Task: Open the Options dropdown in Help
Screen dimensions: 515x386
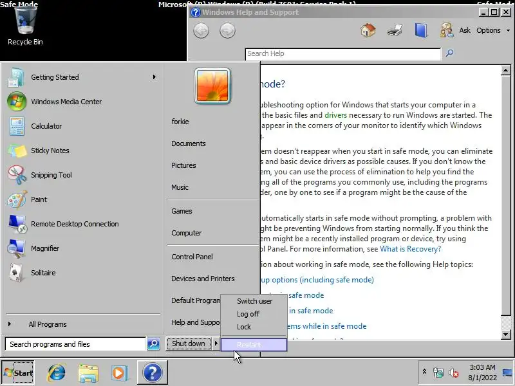Action: (494, 30)
